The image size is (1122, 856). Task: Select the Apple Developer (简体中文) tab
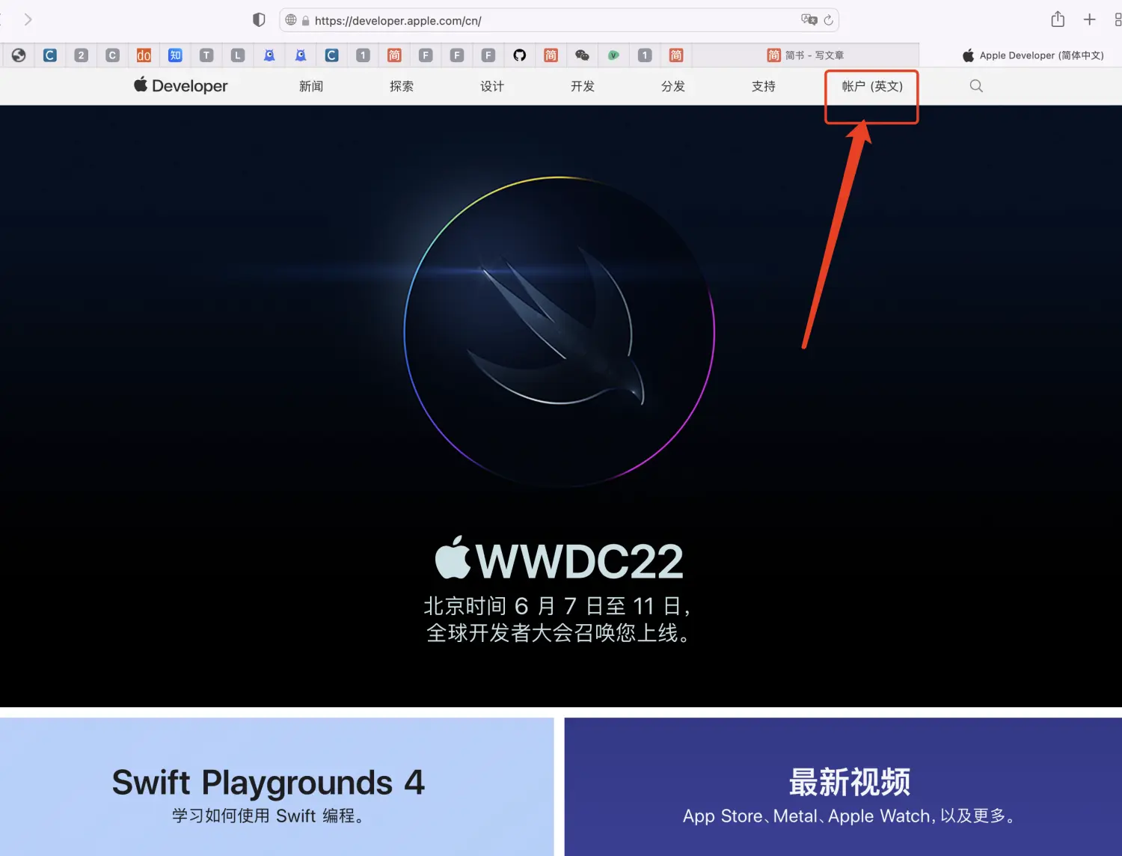[x=1032, y=55]
